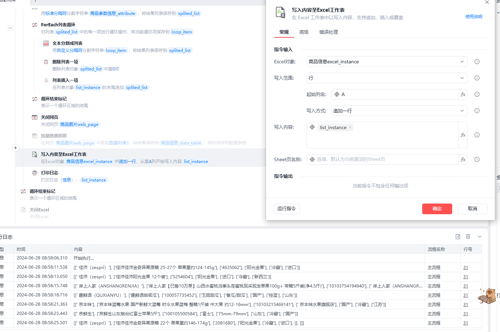Image resolution: width=500 pixels, height=332 pixels.
Task: Click loop_item variable in ForEach step description
Action: pyautogui.click(x=182, y=32)
